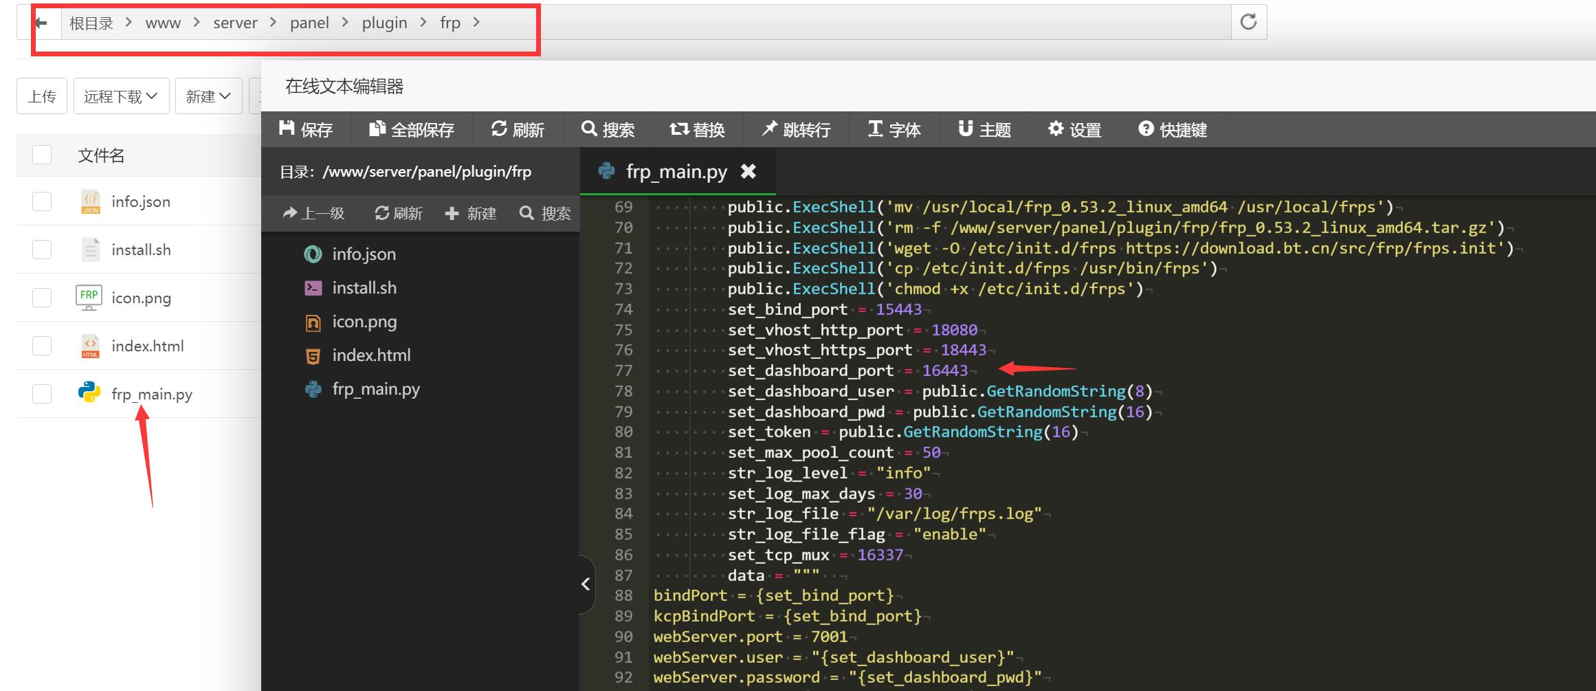Viewport: 1596px width, 691px height.
Task: Open Theme (主题) option in editor
Action: (984, 129)
